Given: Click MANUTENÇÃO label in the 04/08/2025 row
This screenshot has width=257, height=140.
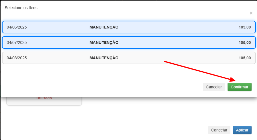Looking at the screenshot, I should 104,58.
